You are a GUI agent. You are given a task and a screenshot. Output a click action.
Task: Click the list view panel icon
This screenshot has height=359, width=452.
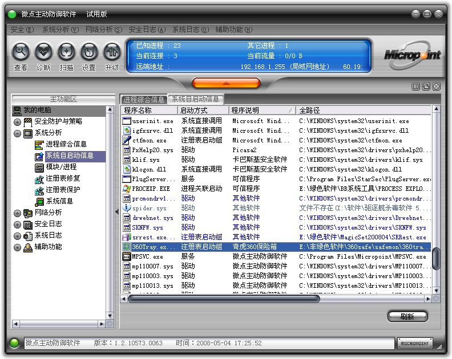[x=415, y=87]
